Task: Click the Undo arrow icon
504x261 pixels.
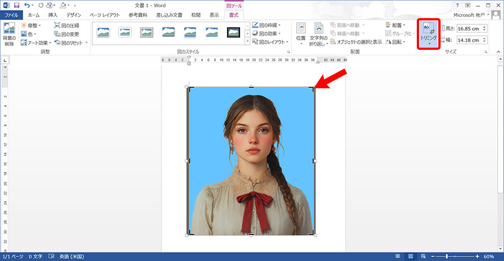Action: [x=27, y=5]
